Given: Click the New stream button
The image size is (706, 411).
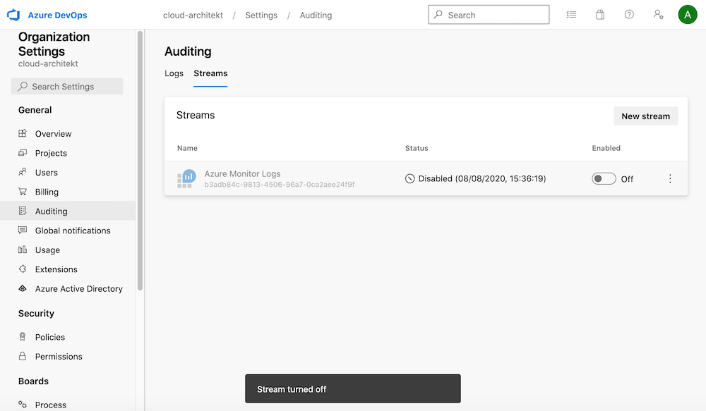Looking at the screenshot, I should 646,116.
